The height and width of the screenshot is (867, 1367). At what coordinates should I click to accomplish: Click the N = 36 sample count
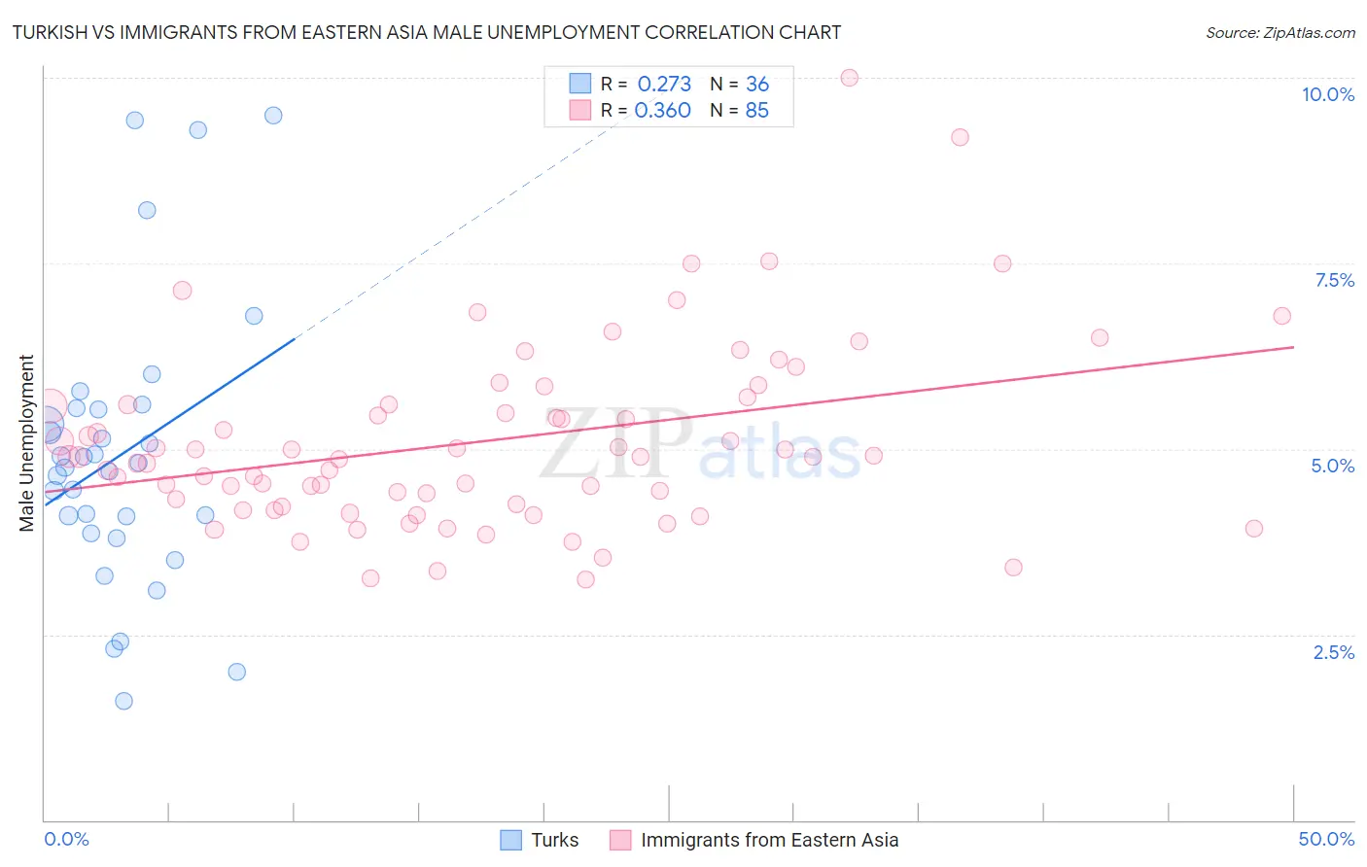pyautogui.click(x=739, y=85)
